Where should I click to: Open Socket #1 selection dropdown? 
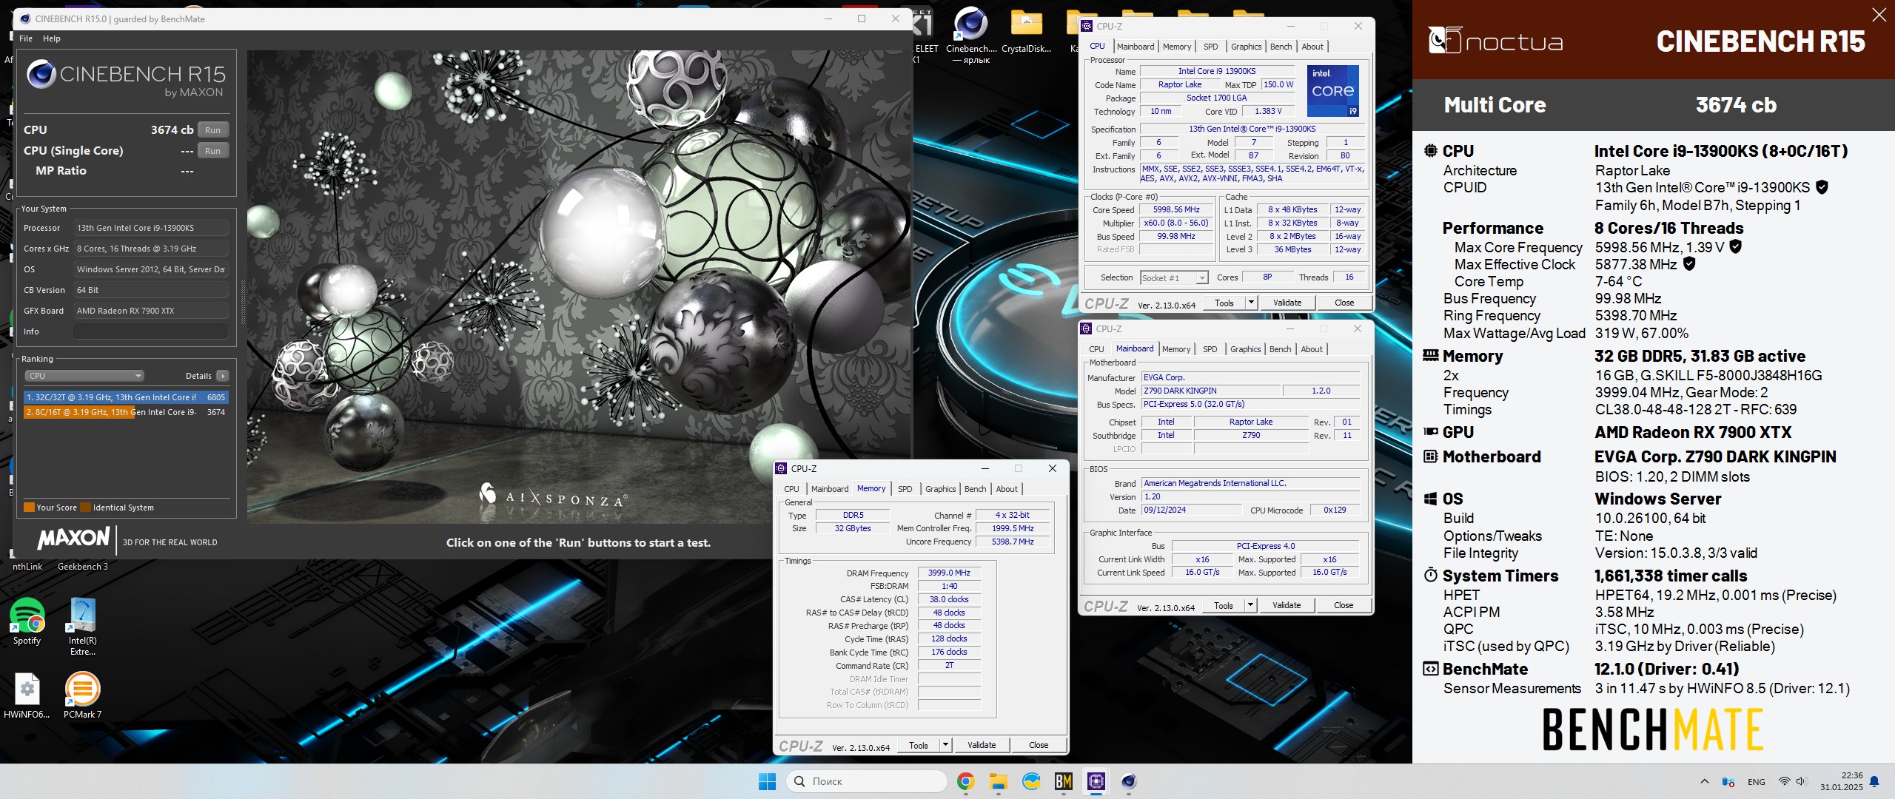(1174, 277)
